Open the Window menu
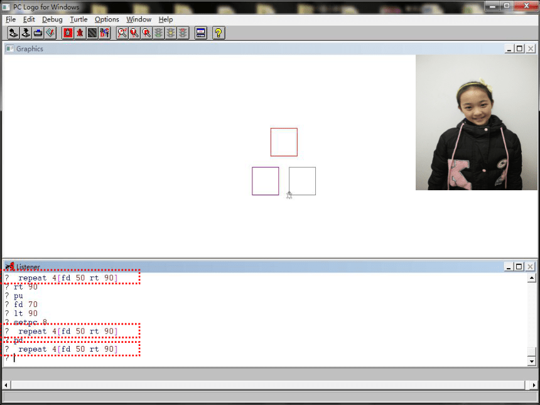The width and height of the screenshot is (540, 405). 139,19
